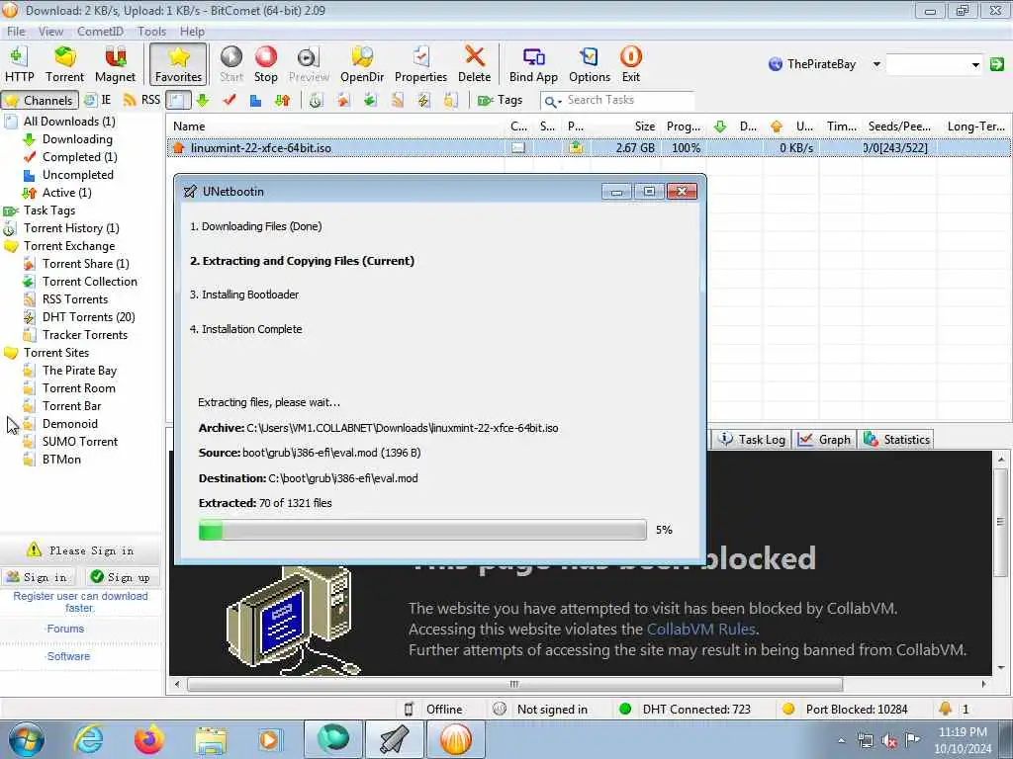1013x759 pixels.
Task: Open Torrent History (1) in sidebar
Action: (x=71, y=228)
